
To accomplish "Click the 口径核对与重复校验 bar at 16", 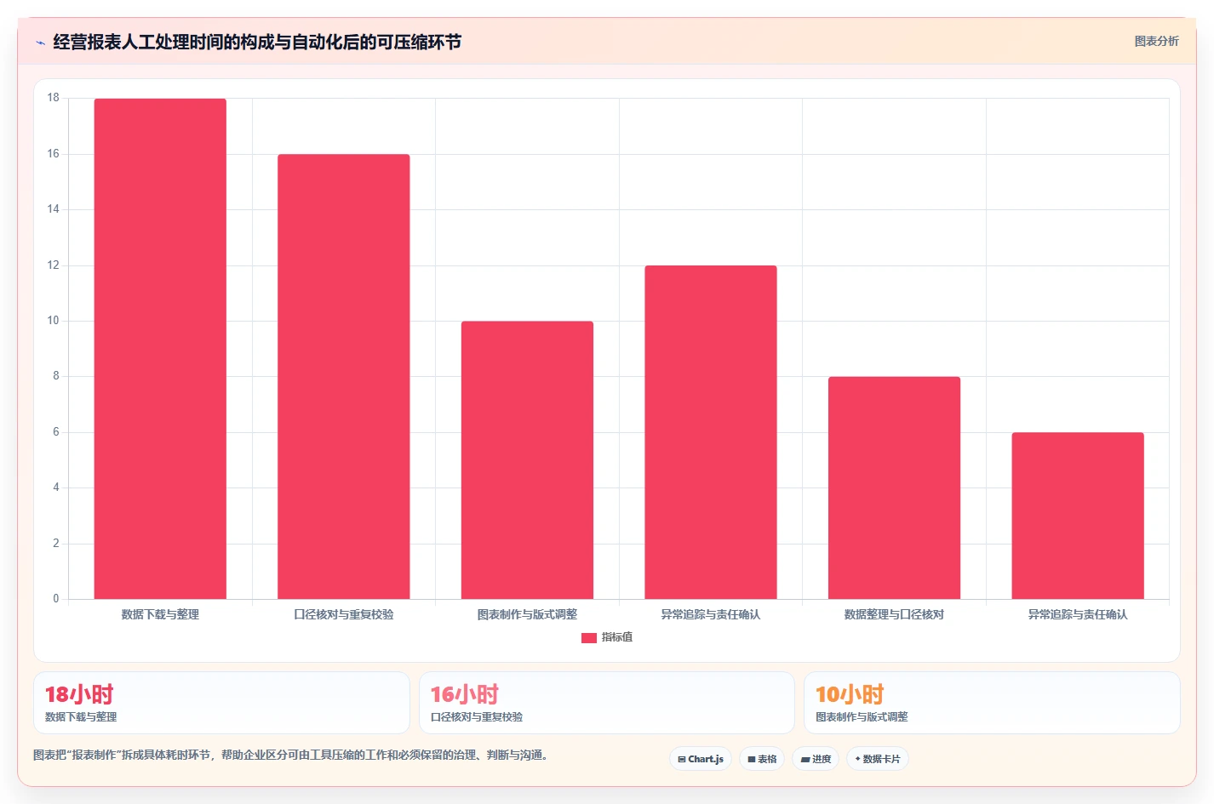I will [x=344, y=377].
